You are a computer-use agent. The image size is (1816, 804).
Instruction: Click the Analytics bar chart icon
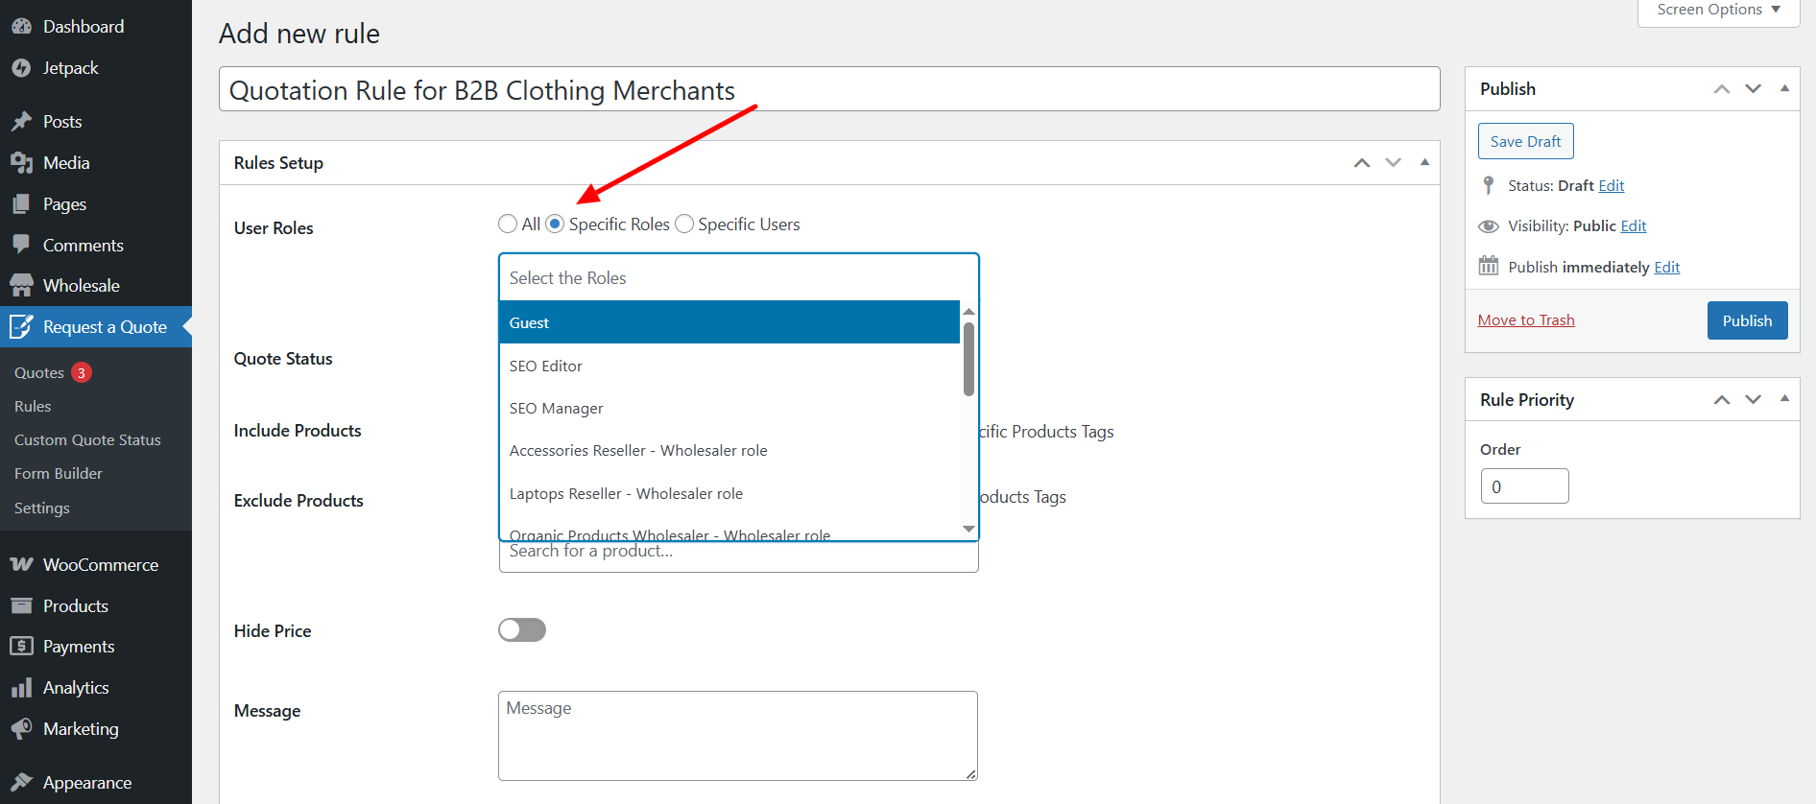(x=21, y=688)
